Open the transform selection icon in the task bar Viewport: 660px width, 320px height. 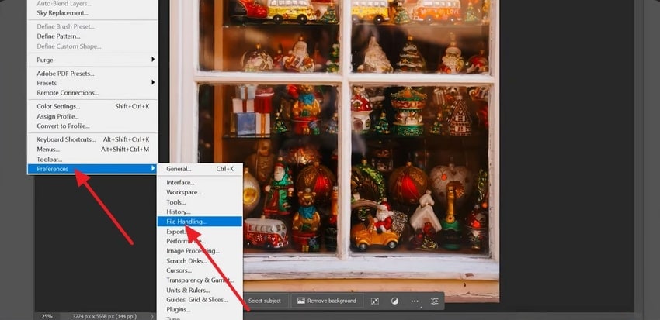[374, 301]
